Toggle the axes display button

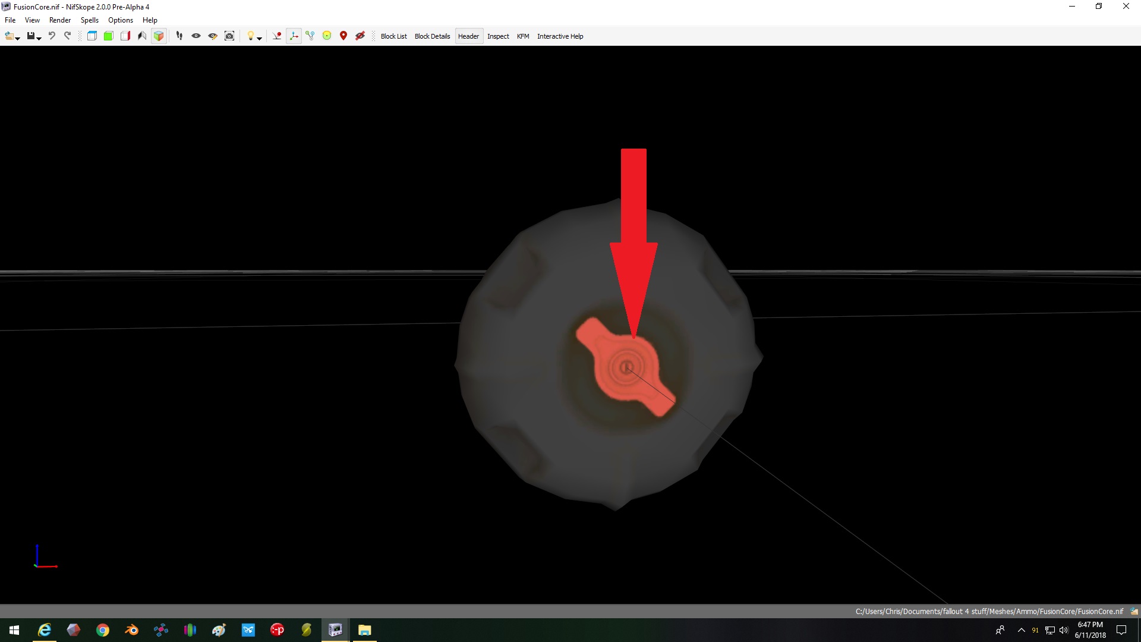pos(294,36)
